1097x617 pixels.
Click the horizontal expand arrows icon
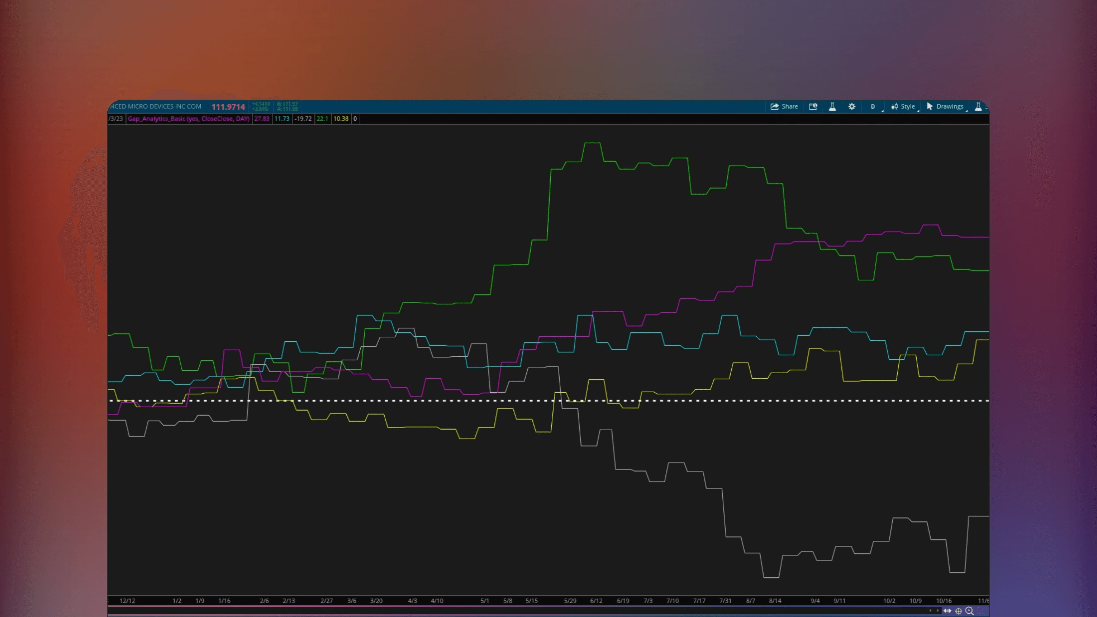point(948,611)
